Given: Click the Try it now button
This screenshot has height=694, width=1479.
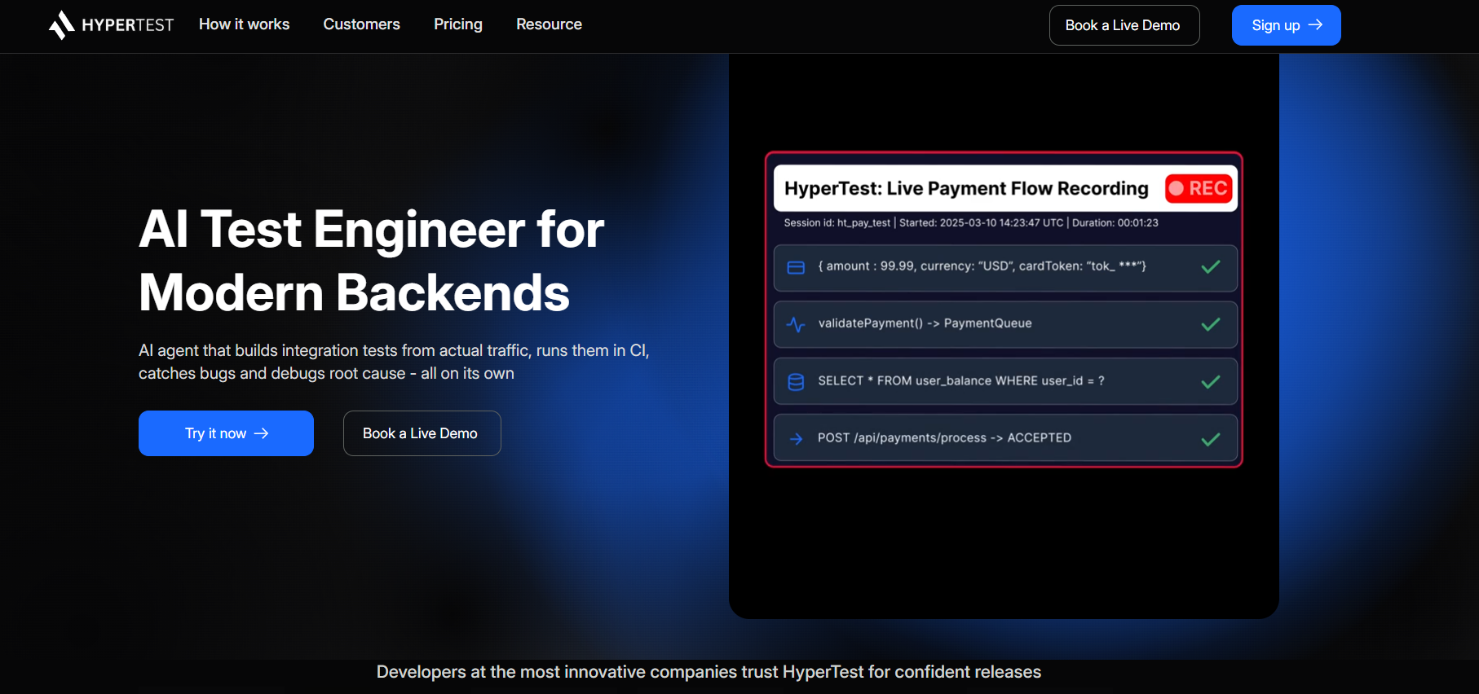Looking at the screenshot, I should point(226,433).
